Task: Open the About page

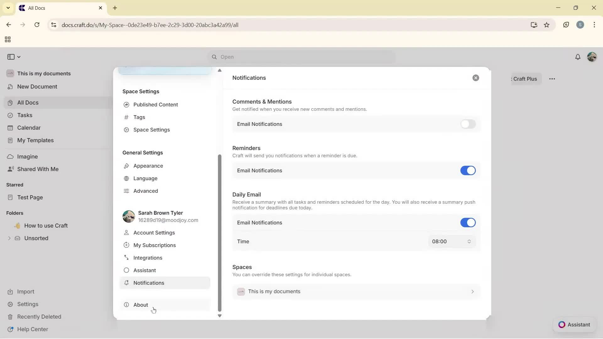Action: [x=140, y=304]
